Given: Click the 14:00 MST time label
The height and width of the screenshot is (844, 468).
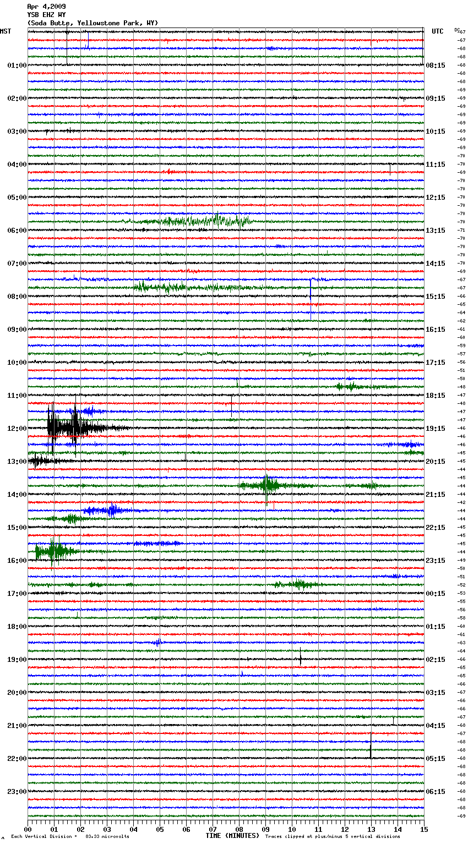Looking at the screenshot, I should click(17, 495).
